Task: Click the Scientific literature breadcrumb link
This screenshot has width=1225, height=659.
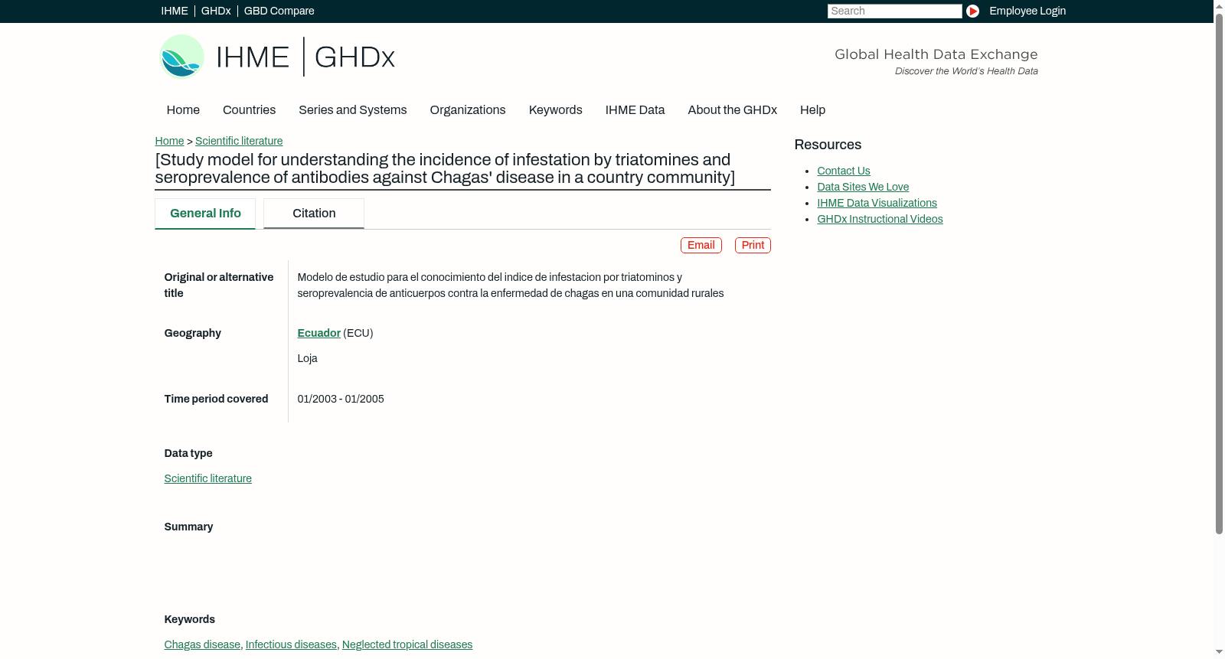Action: pos(239,141)
